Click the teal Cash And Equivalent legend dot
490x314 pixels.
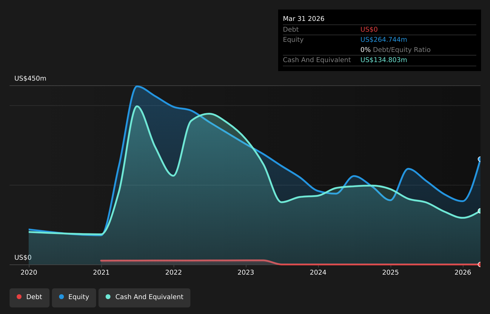point(108,297)
